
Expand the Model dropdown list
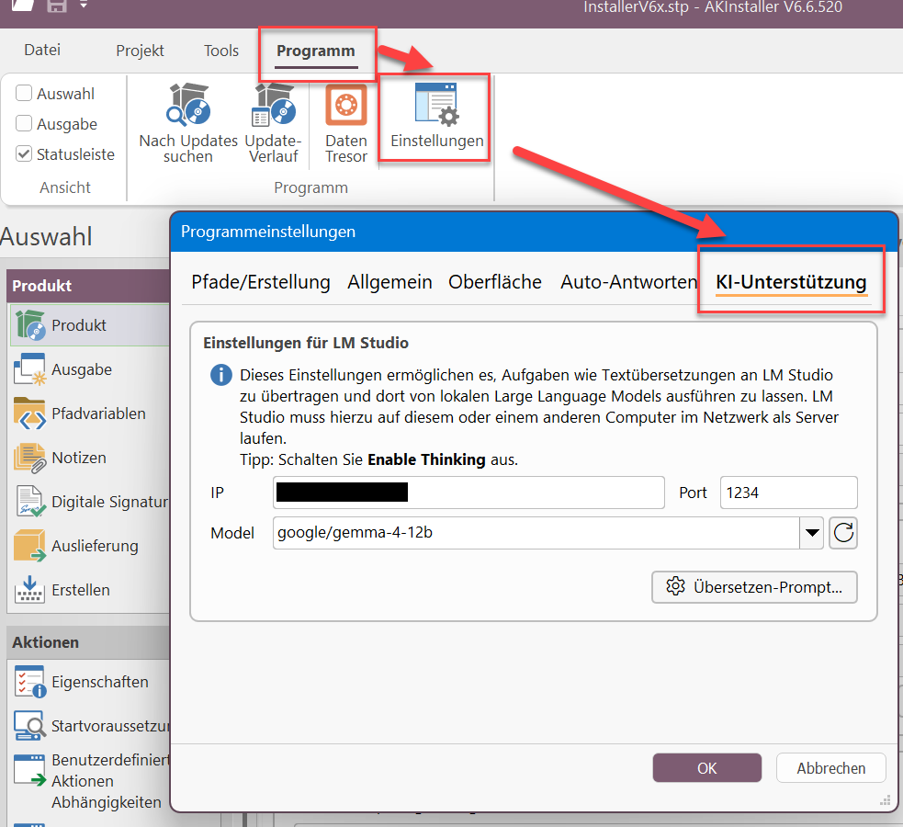coord(812,533)
